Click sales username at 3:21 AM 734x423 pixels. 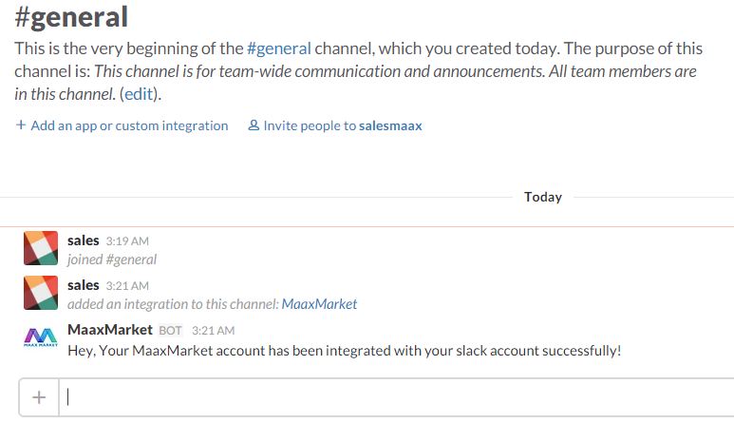pos(84,285)
